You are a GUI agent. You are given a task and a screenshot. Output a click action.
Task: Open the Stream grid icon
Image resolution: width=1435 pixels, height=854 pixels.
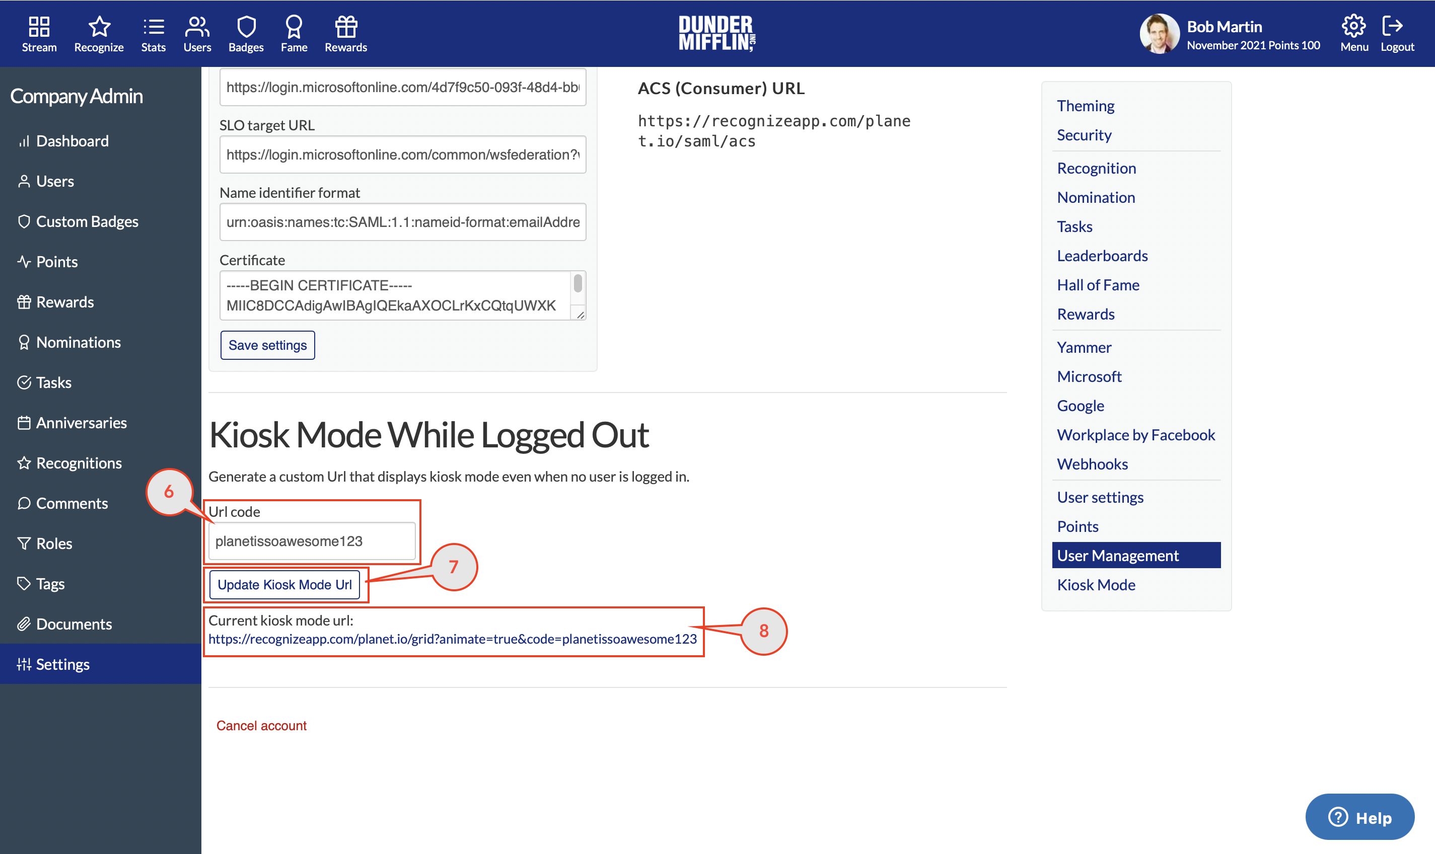pyautogui.click(x=39, y=27)
